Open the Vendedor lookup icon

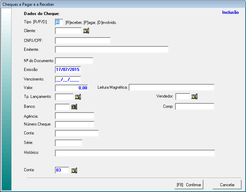[x=194, y=97]
